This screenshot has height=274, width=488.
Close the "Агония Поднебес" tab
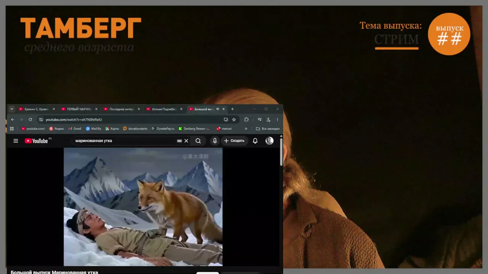(x=181, y=109)
